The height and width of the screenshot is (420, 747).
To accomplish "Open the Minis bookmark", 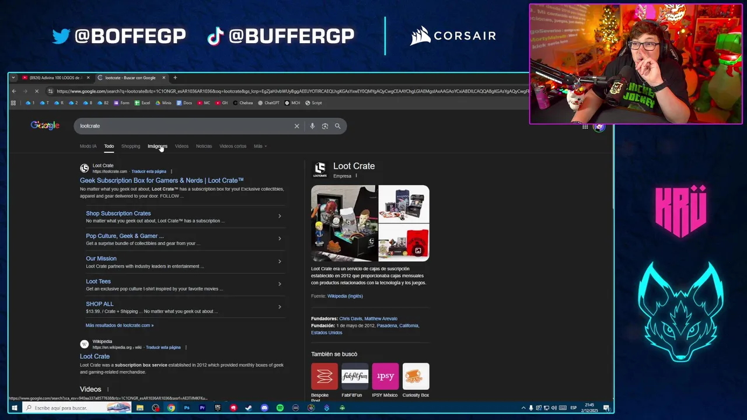I will pos(163,103).
